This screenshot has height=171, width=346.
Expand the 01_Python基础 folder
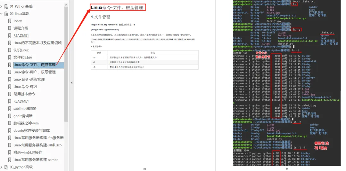pyautogui.click(x=1, y=6)
